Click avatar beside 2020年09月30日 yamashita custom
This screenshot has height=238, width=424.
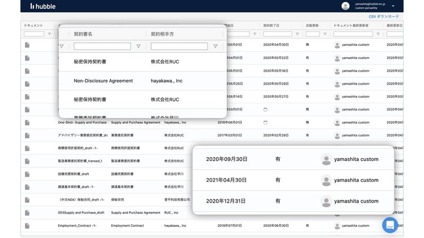pos(326,159)
